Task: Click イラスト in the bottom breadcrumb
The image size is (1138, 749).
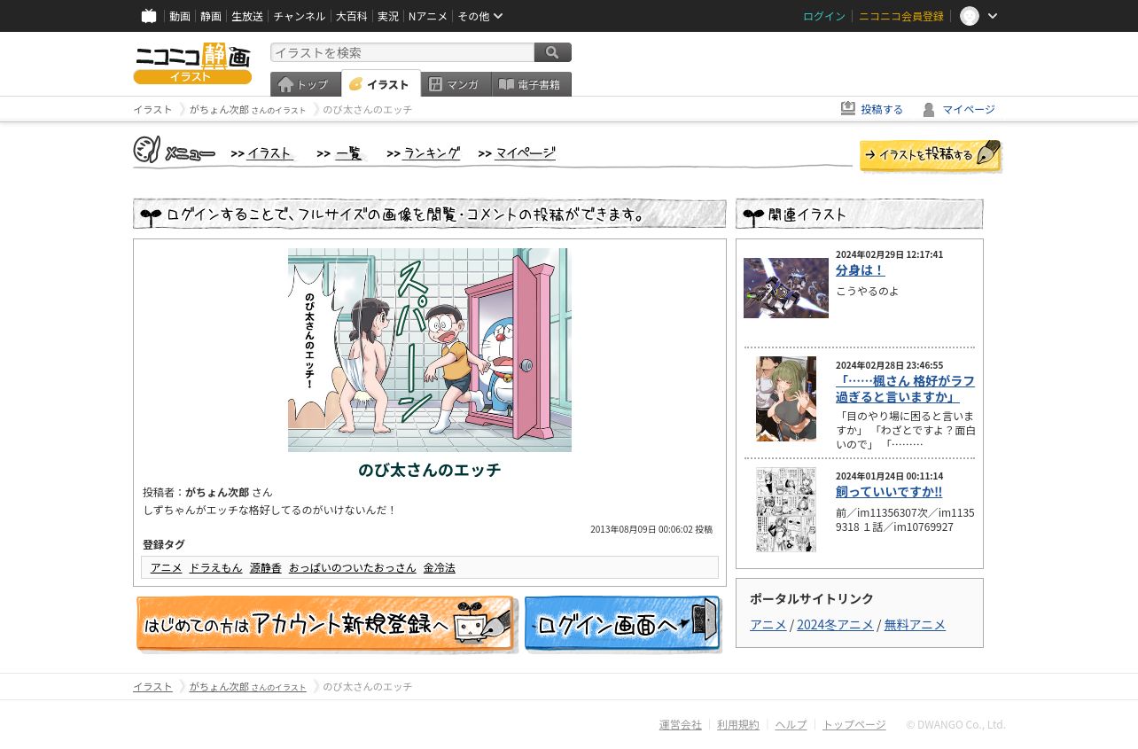Action: [152, 686]
